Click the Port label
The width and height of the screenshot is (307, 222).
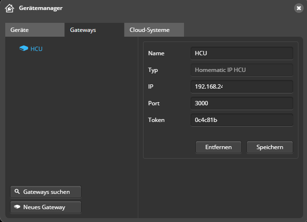click(154, 103)
